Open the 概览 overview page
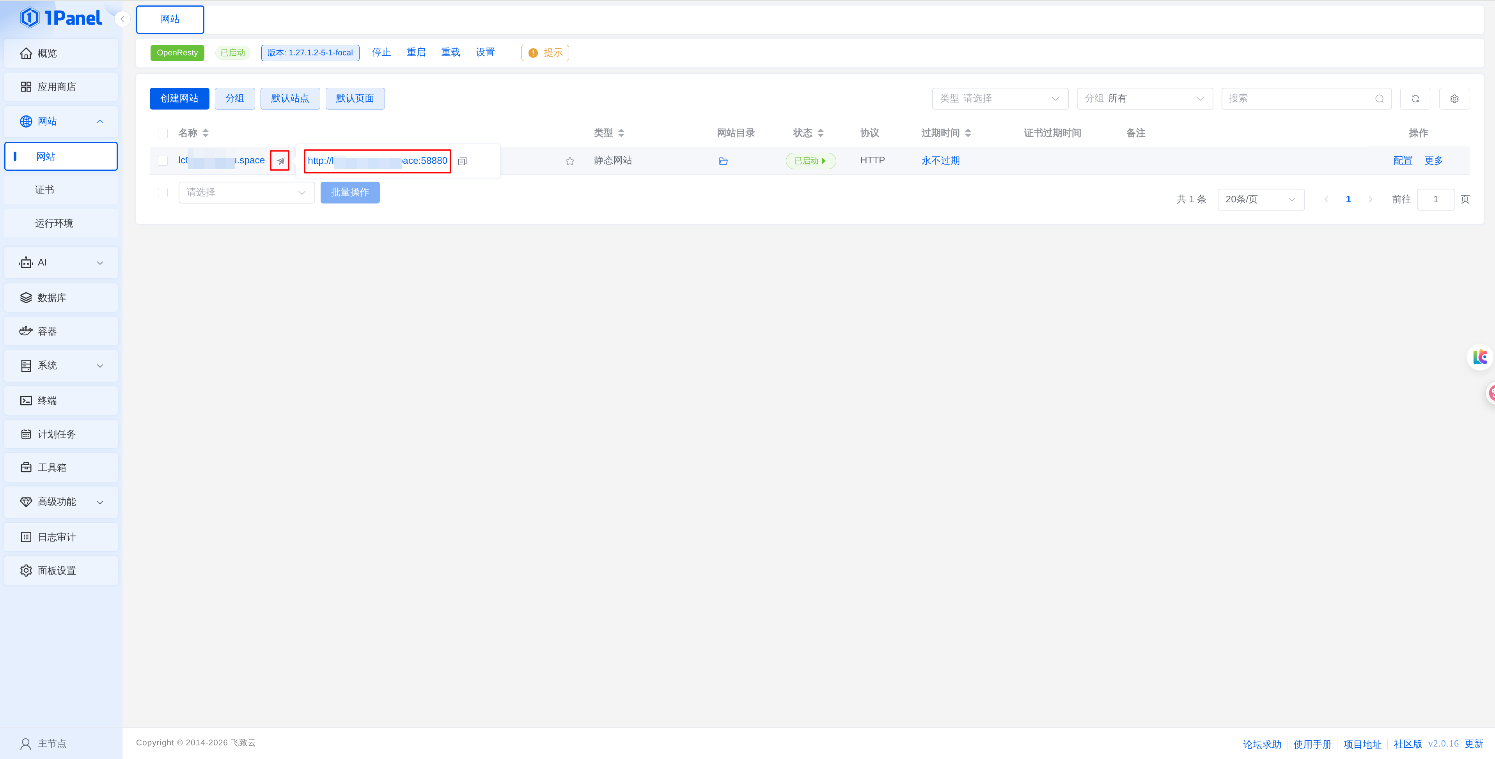The width and height of the screenshot is (1495, 759). coord(61,53)
